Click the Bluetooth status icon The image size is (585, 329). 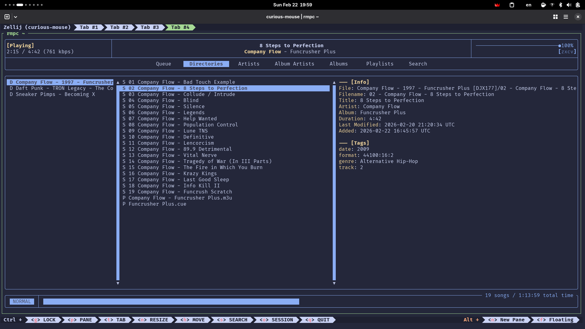[x=560, y=5]
